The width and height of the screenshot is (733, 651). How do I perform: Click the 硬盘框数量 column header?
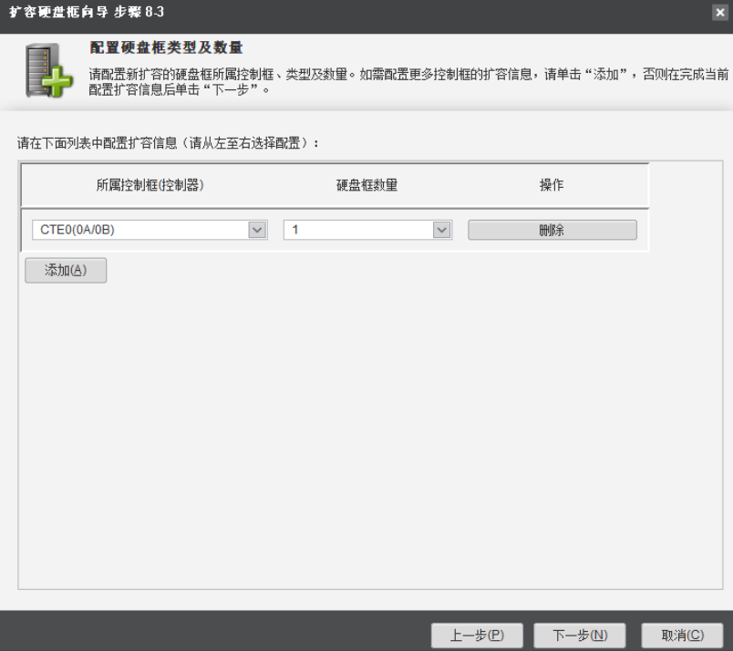click(x=367, y=185)
